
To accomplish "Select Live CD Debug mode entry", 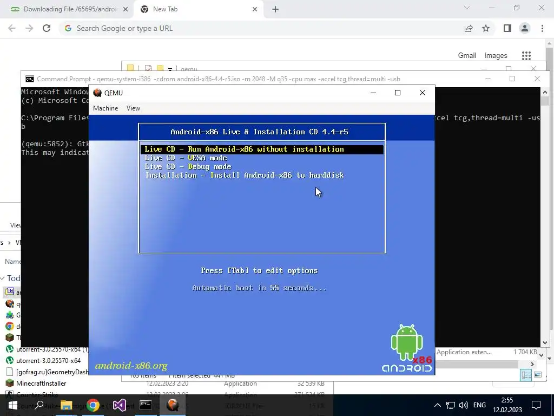I will click(x=188, y=167).
